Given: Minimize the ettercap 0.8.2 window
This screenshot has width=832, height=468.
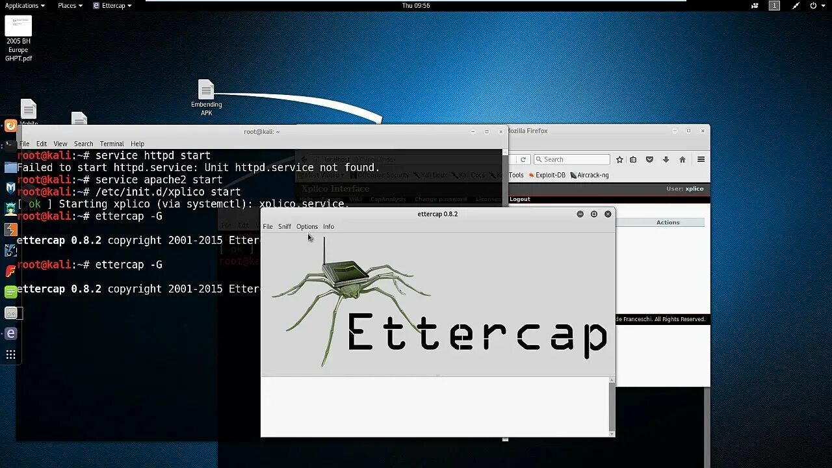Looking at the screenshot, I should (580, 214).
